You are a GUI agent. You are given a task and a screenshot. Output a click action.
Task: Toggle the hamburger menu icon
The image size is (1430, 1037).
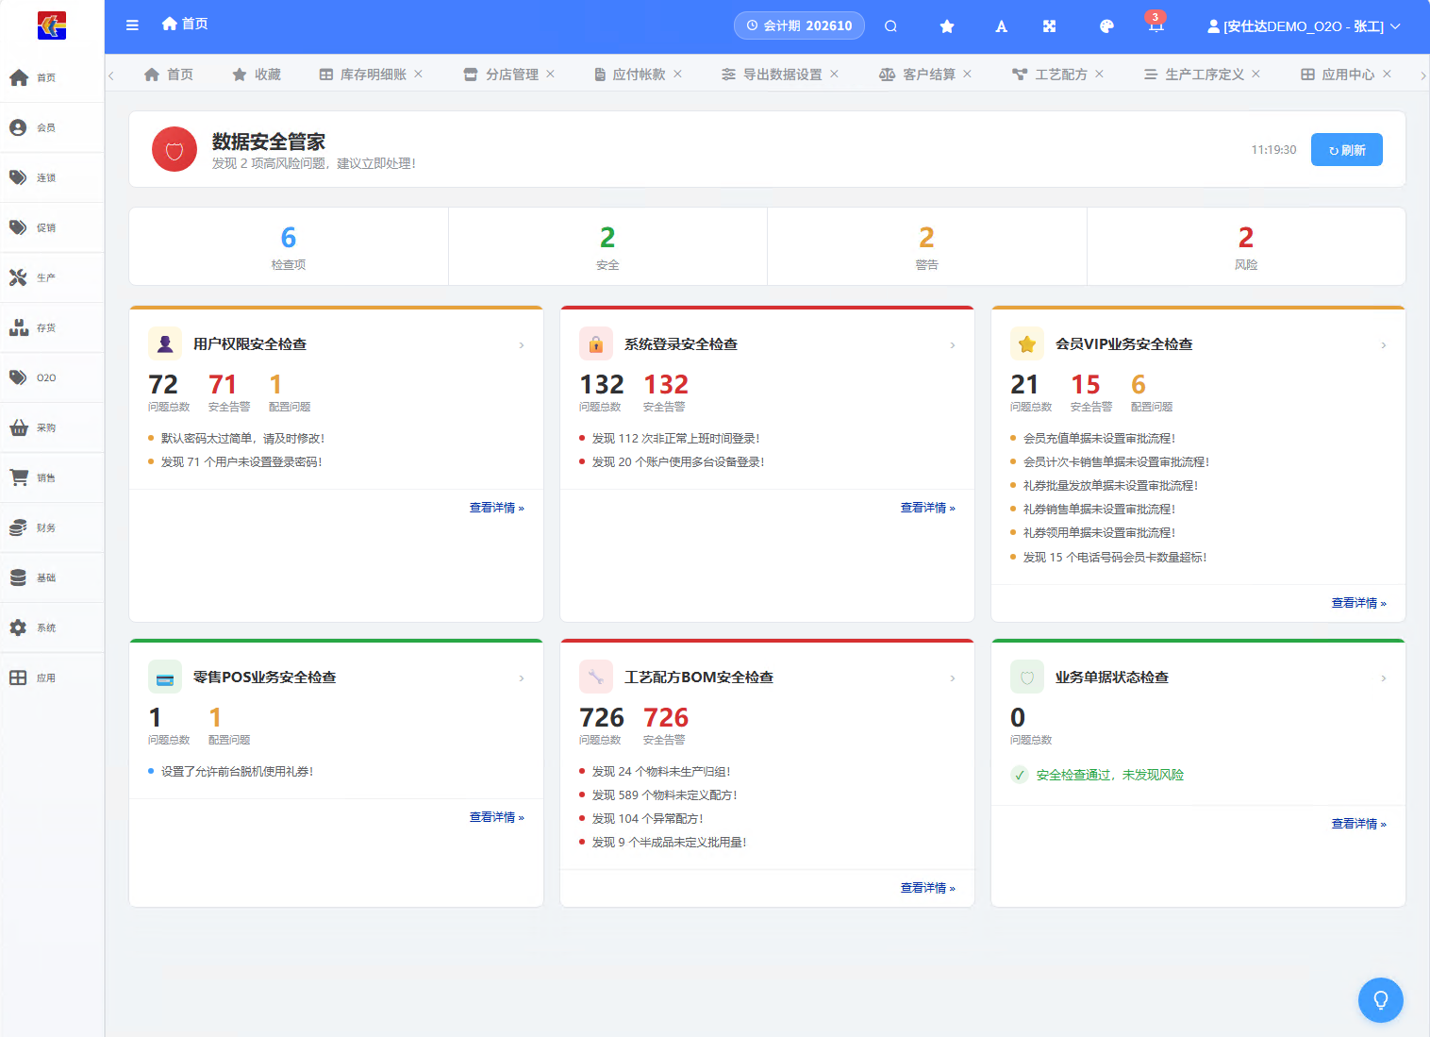(x=132, y=25)
